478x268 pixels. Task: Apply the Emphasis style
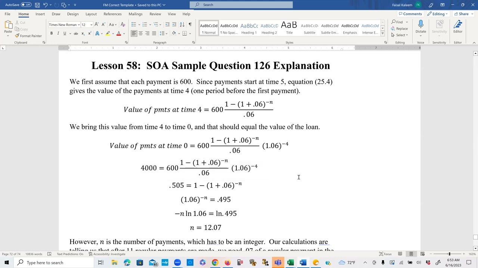tap(350, 28)
